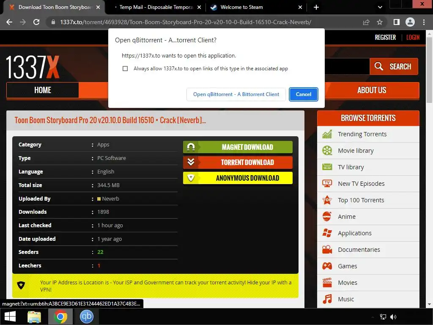Click the page vertical scrollbar thumb
433x325 pixels.
pos(429,70)
